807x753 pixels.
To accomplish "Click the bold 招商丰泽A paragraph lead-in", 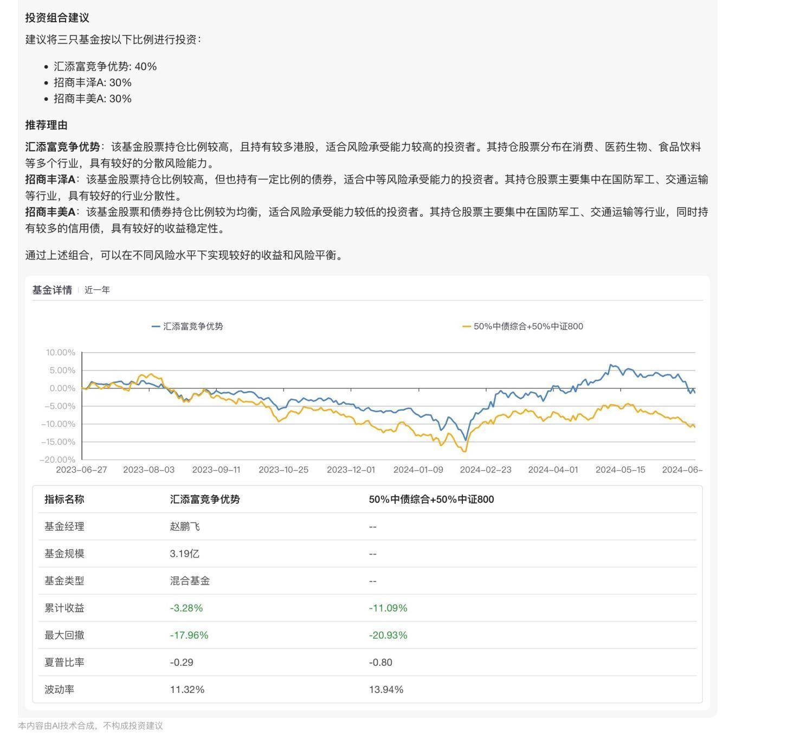I will [50, 179].
